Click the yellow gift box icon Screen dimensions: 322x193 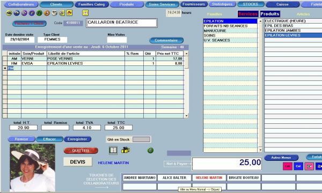pyautogui.click(x=125, y=150)
